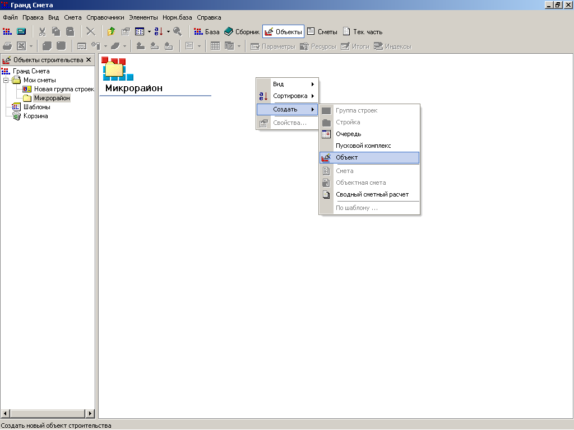The height and width of the screenshot is (430, 574).
Task: Open the Правка menu
Action: point(33,17)
